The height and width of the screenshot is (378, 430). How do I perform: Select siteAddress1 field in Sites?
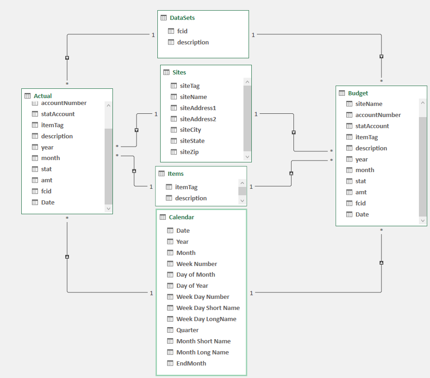tap(198, 108)
